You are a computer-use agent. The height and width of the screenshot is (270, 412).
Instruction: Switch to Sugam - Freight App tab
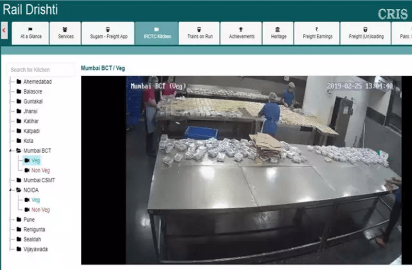click(x=108, y=33)
